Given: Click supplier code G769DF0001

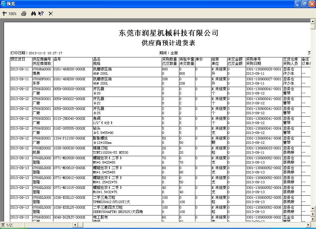Looking at the screenshot, I should click(42, 79).
